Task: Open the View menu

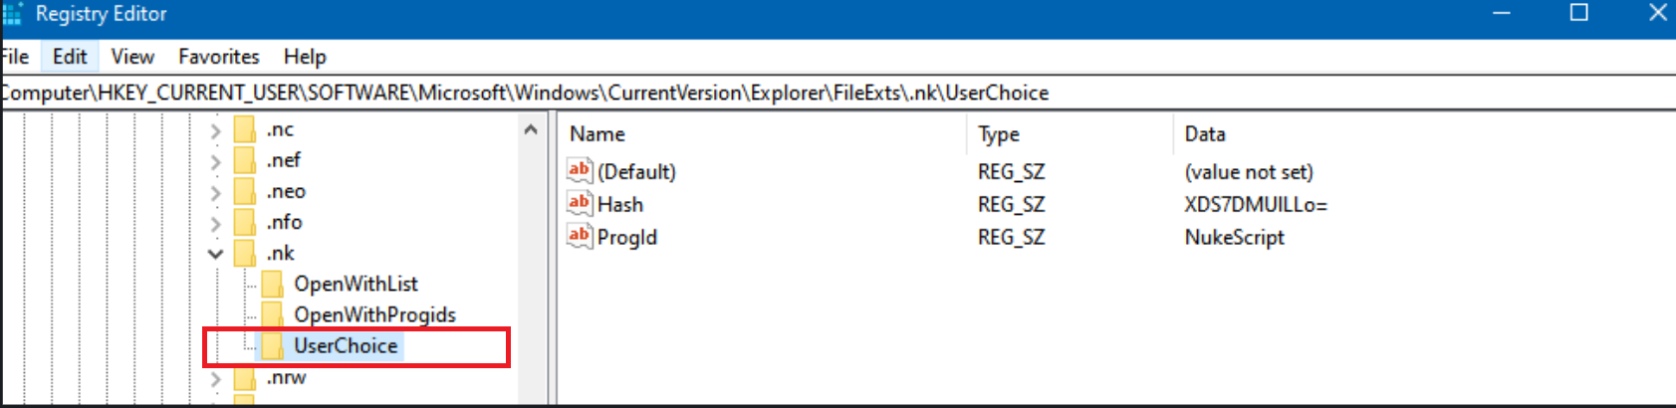Action: [132, 57]
